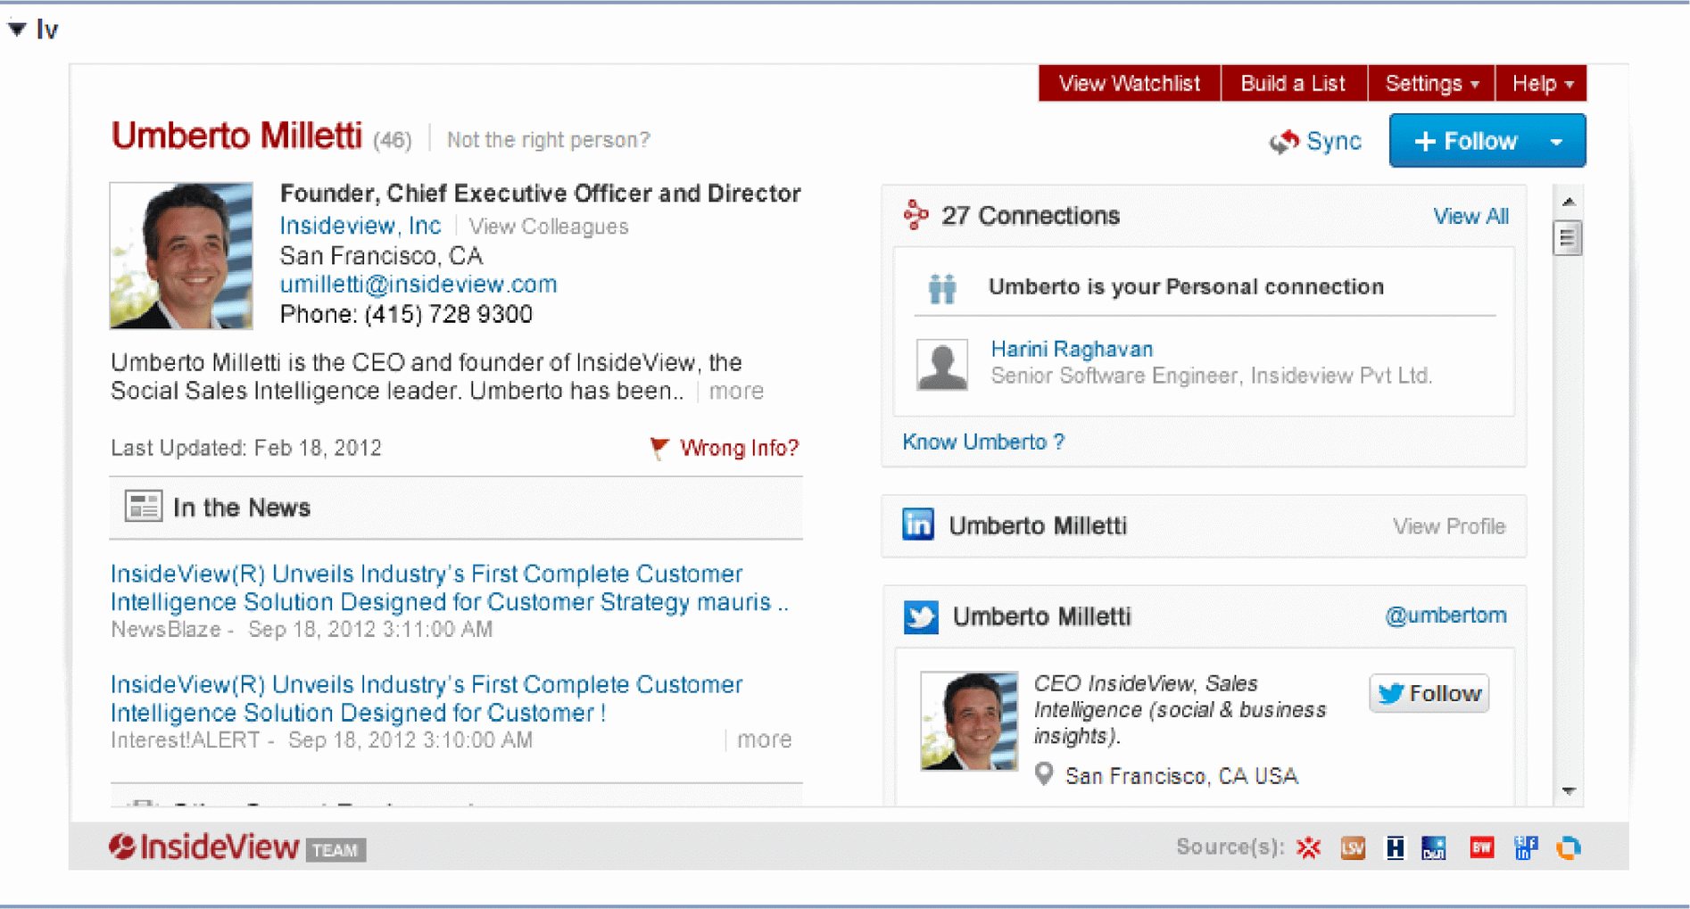Open the View Watchlist tab
Image resolution: width=1690 pixels, height=909 pixels.
1129,83
